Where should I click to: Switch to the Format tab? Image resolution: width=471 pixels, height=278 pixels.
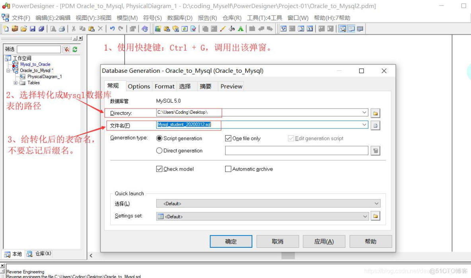pos(164,86)
